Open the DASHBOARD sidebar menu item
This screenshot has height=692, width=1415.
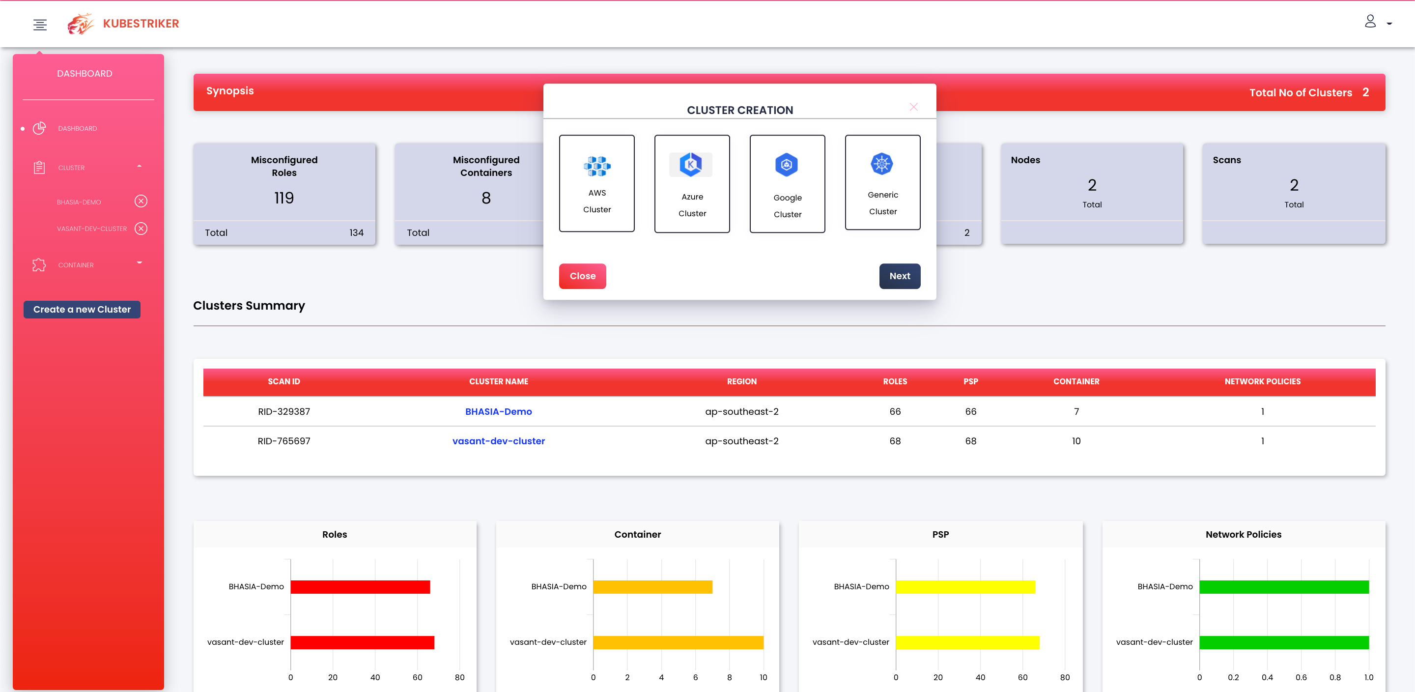[x=78, y=129]
